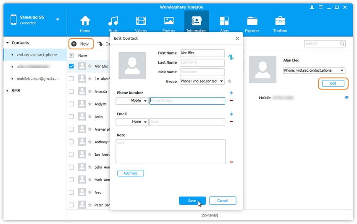Click the blue plus to add phone number
This screenshot has width=357, height=224.
click(x=231, y=93)
